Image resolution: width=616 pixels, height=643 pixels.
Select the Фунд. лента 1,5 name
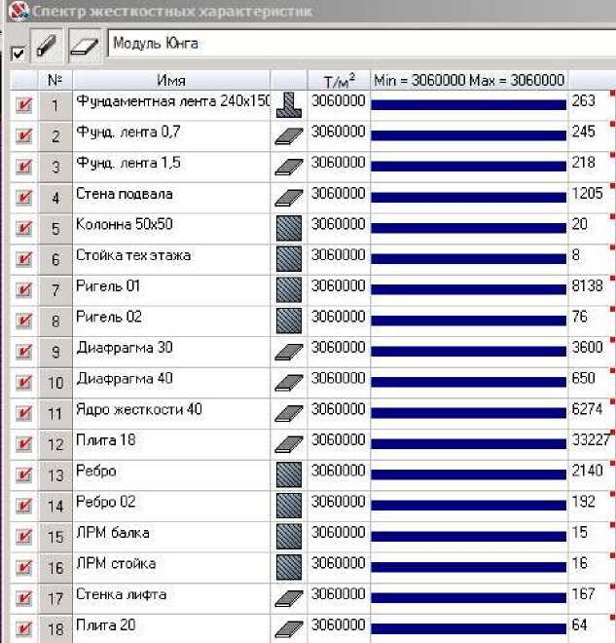point(128,164)
